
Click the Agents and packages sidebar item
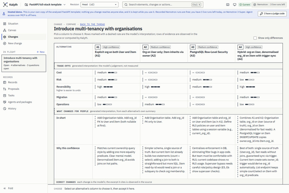pyautogui.click(x=24, y=102)
